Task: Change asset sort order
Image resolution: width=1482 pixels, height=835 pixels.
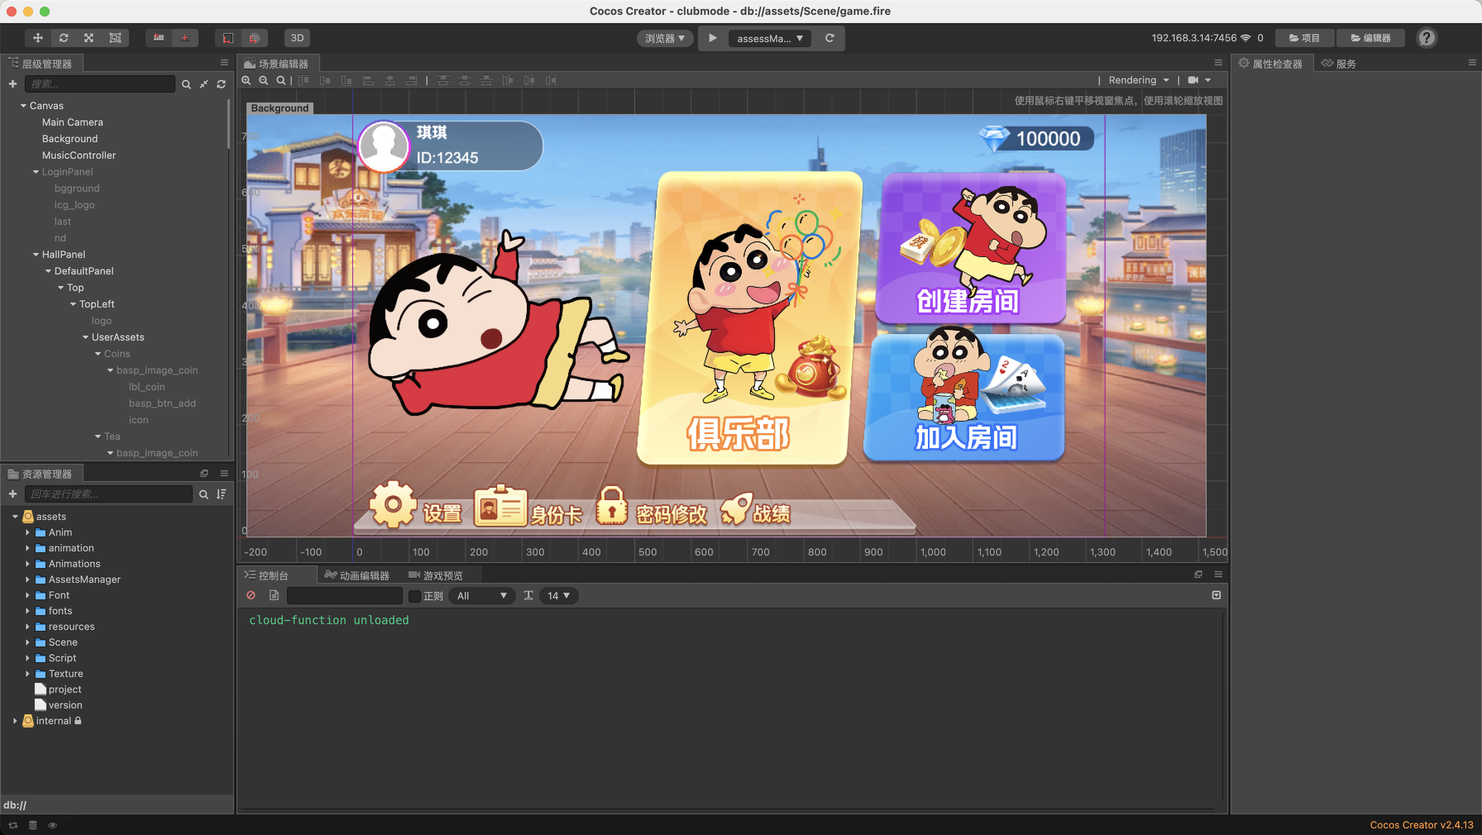Action: click(222, 494)
